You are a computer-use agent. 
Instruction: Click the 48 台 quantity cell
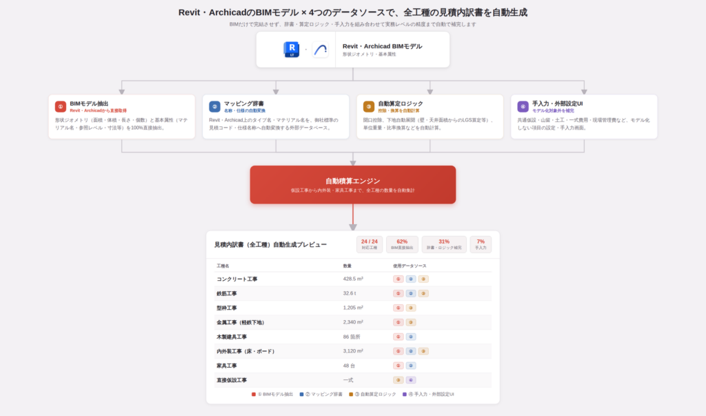pos(349,366)
